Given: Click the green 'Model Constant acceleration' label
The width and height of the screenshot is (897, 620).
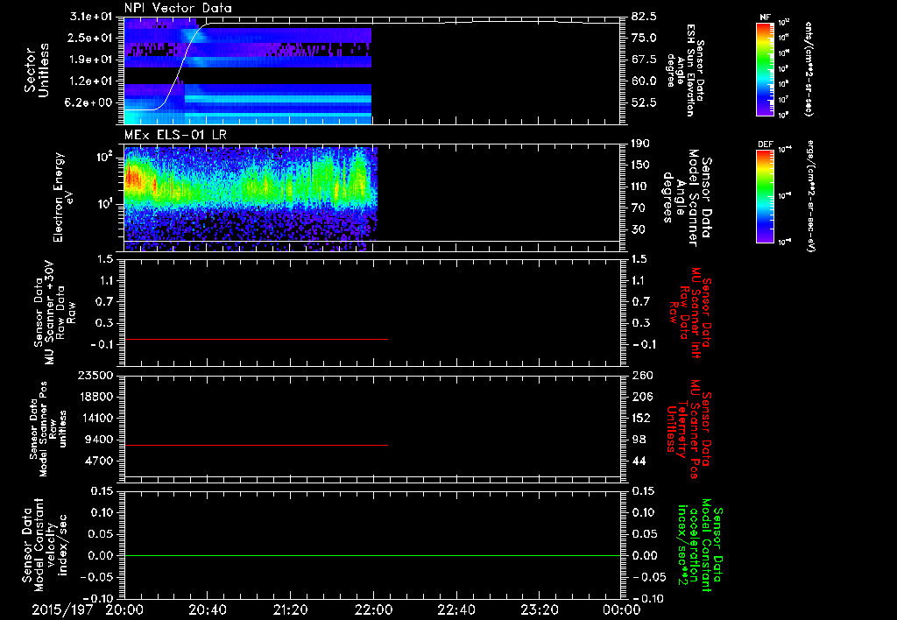Looking at the screenshot, I should point(699,546).
